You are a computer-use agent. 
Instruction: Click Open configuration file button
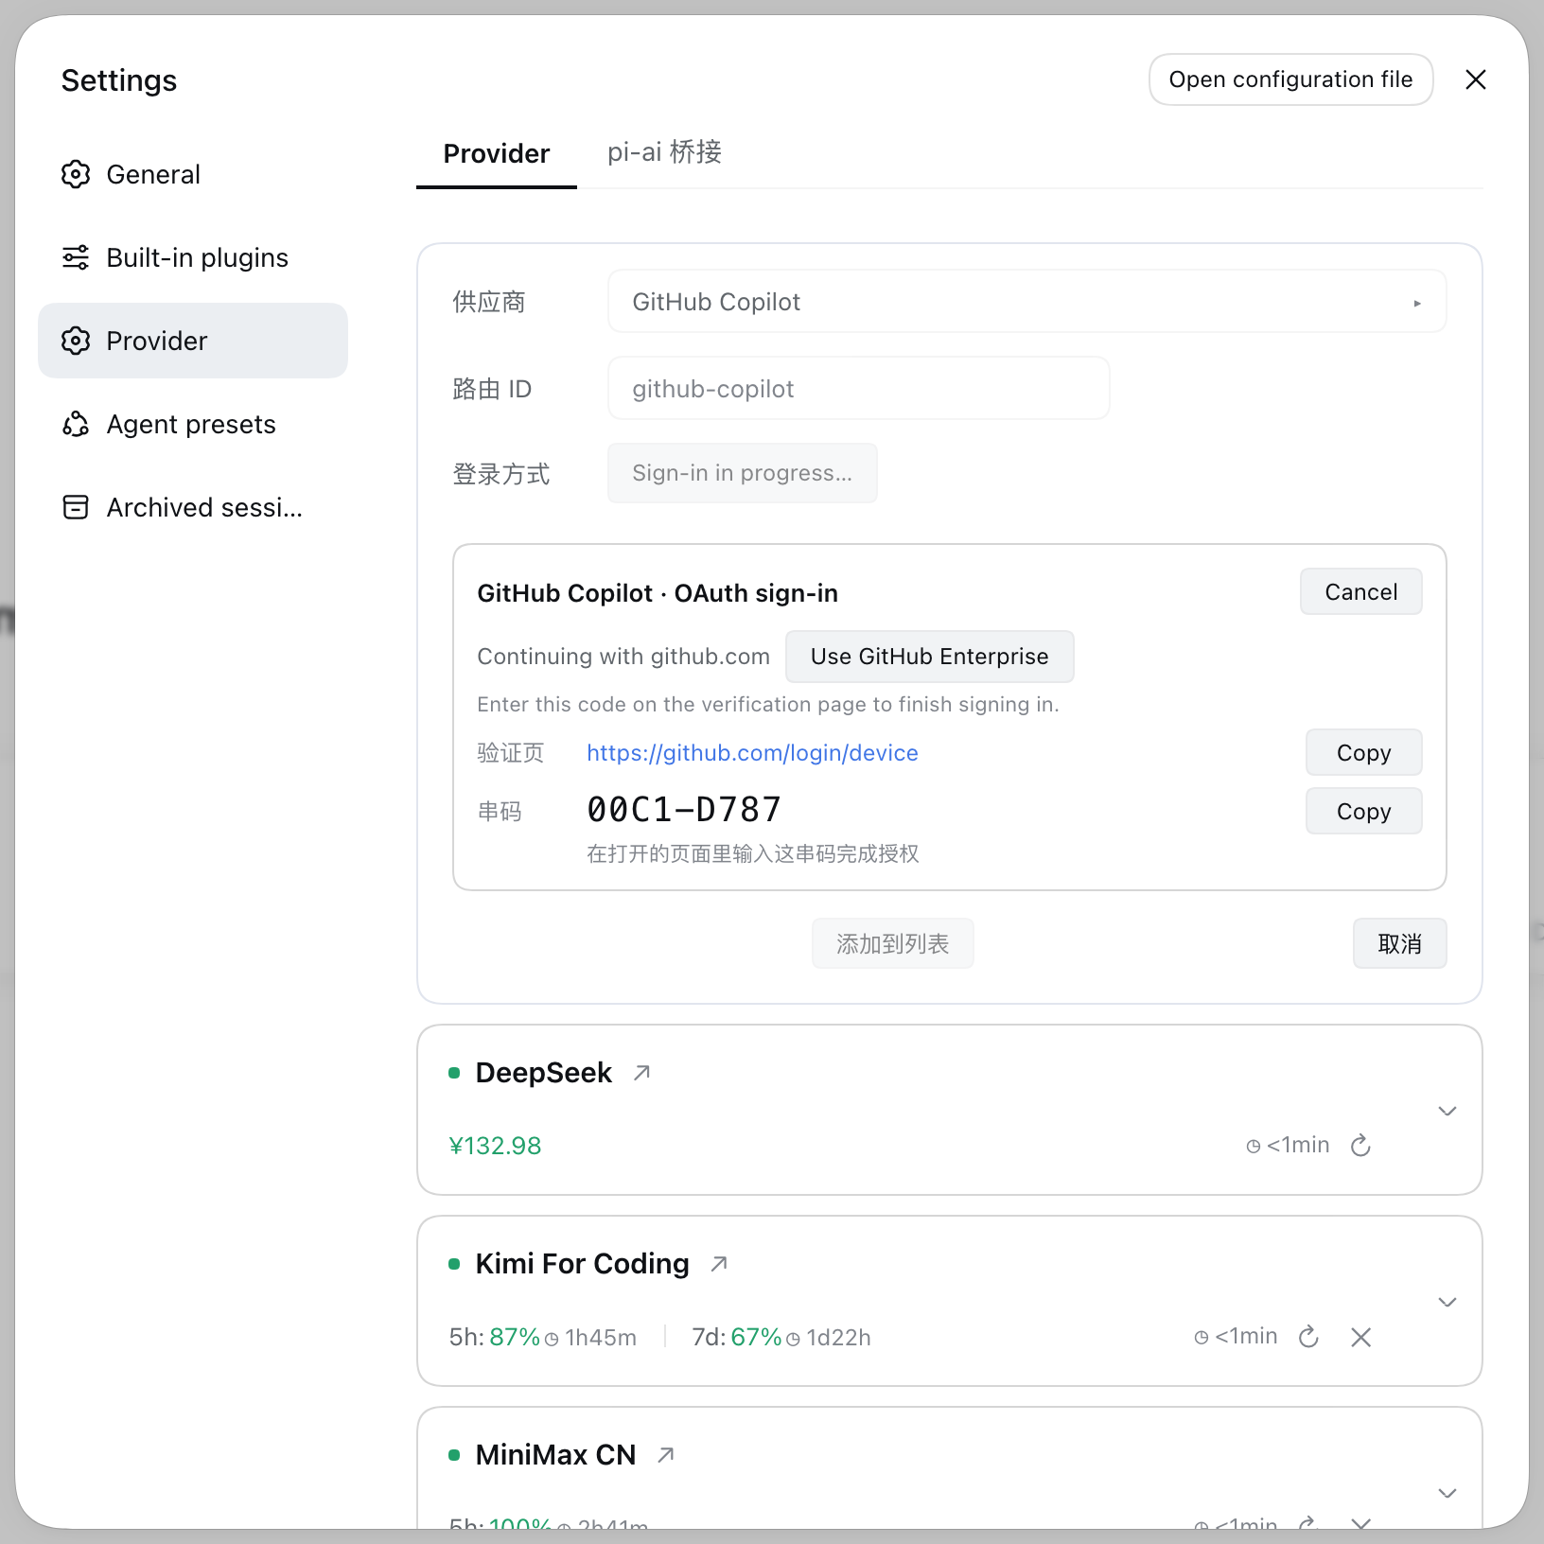(x=1290, y=79)
